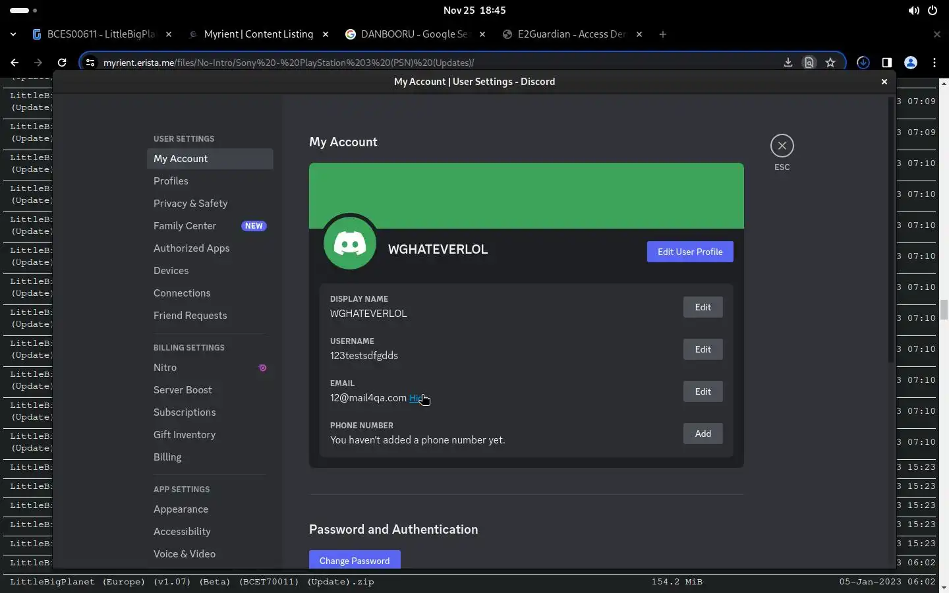
Task: Open the system power menu icon
Action: tap(933, 11)
